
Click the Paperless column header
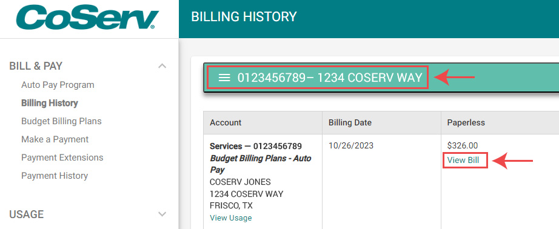466,122
